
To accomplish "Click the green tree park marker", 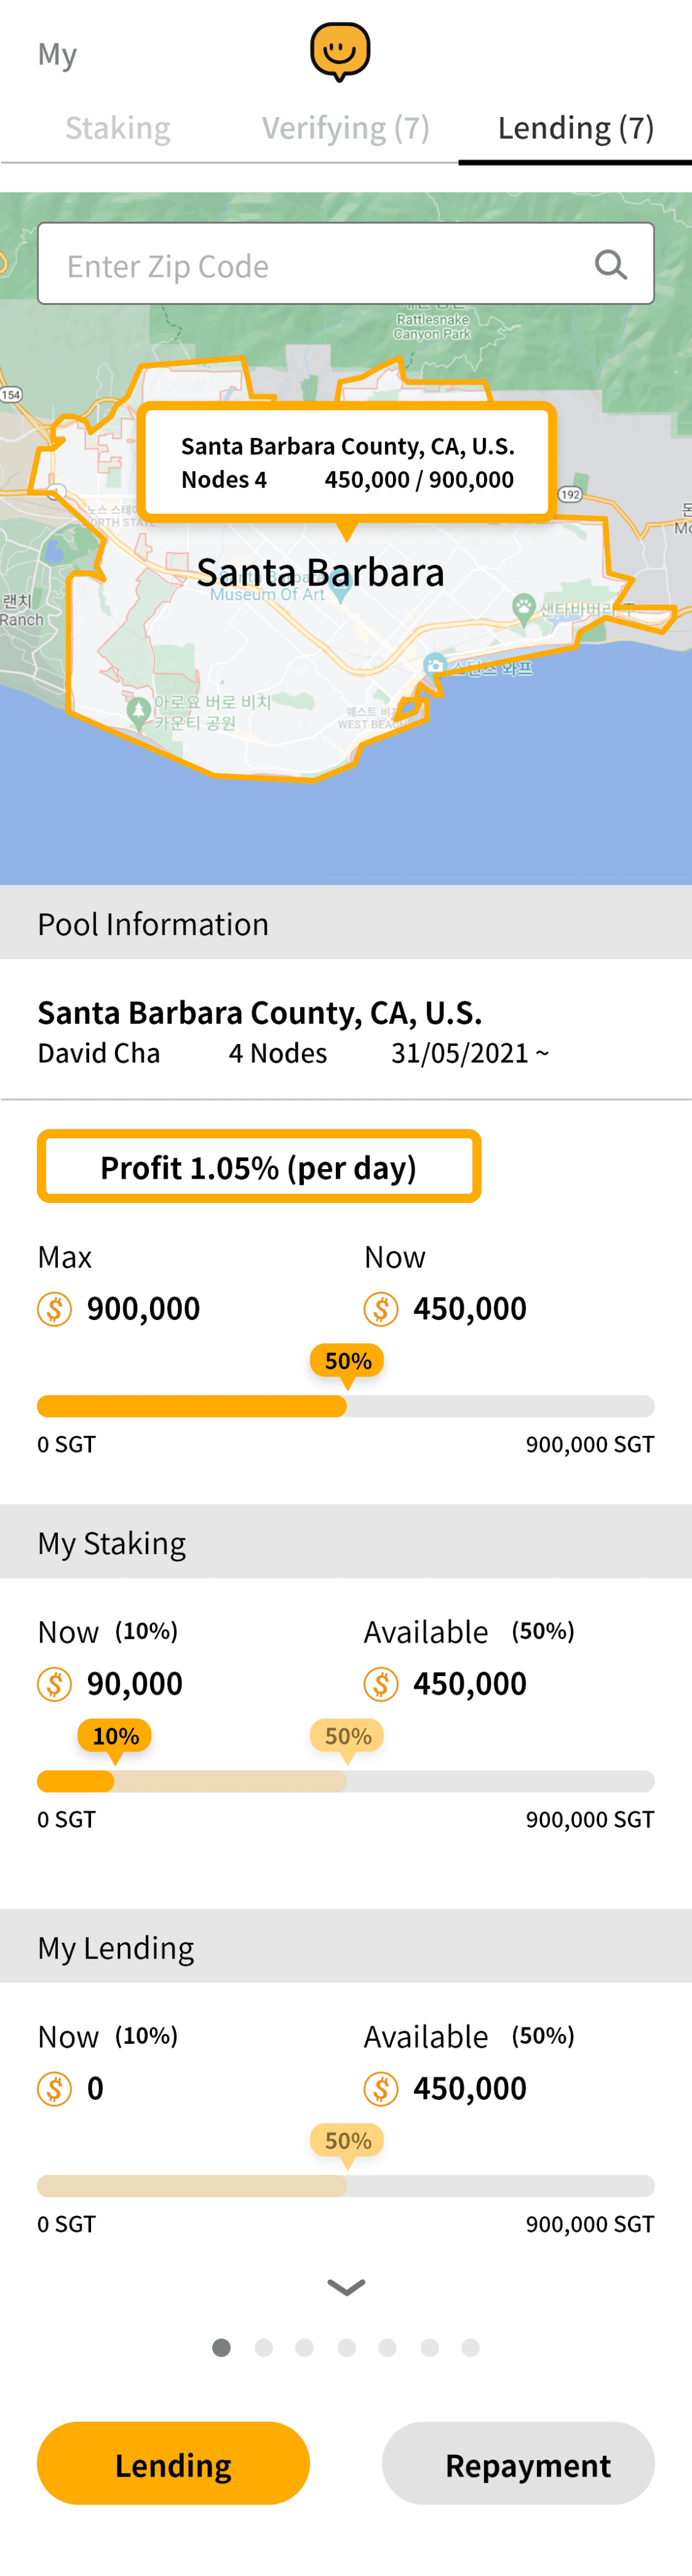I will [139, 711].
